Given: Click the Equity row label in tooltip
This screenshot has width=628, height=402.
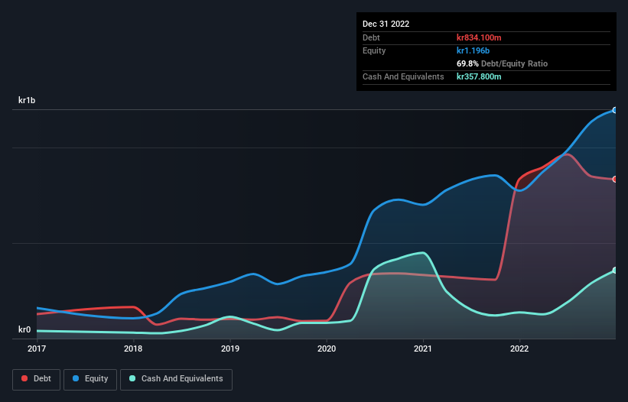Looking at the screenshot, I should click(x=374, y=50).
